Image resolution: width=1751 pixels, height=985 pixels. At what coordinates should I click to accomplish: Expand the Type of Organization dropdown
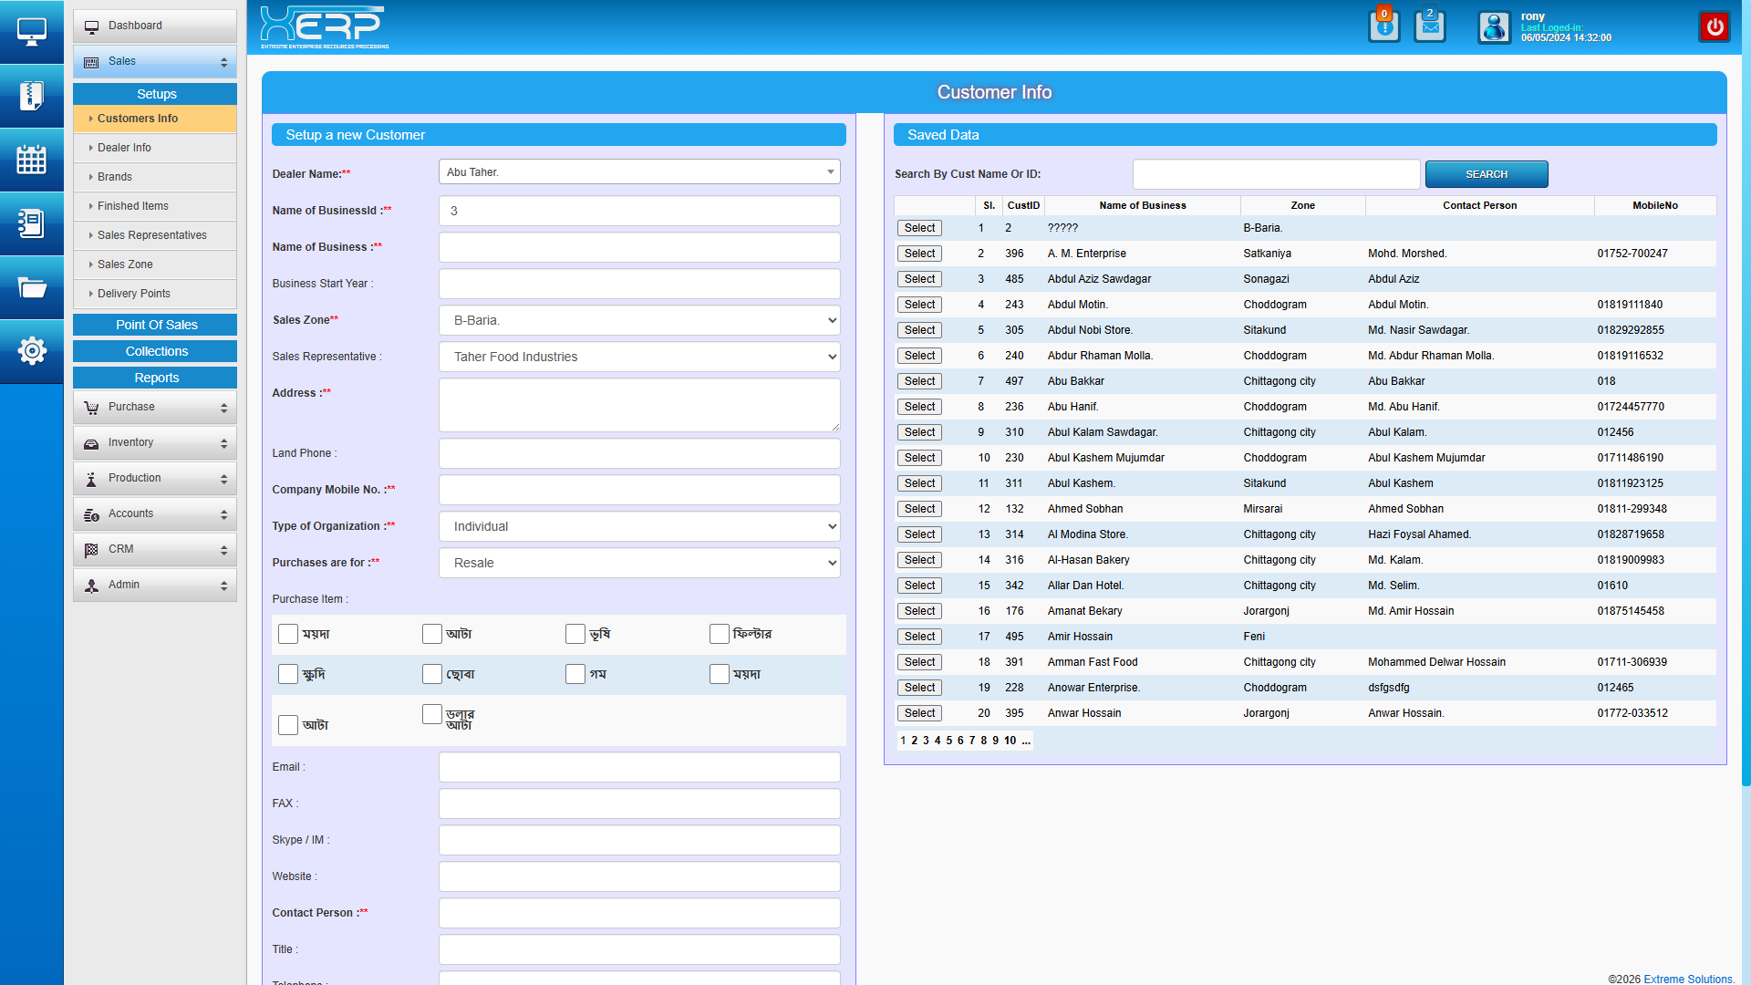tap(639, 526)
